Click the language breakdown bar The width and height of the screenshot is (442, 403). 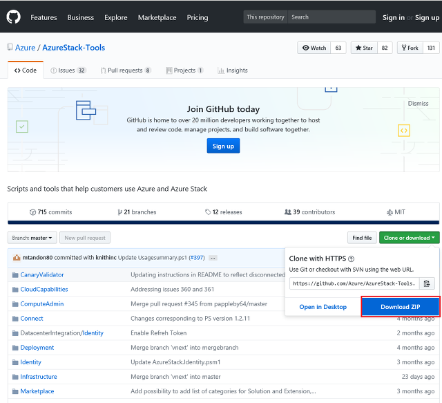(223, 223)
